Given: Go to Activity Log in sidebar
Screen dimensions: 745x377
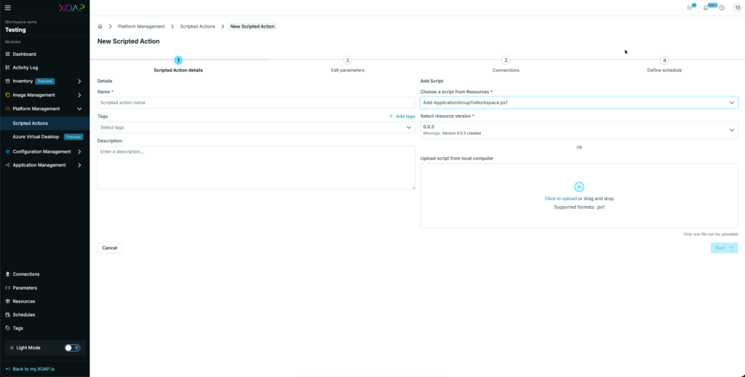Looking at the screenshot, I should point(25,68).
